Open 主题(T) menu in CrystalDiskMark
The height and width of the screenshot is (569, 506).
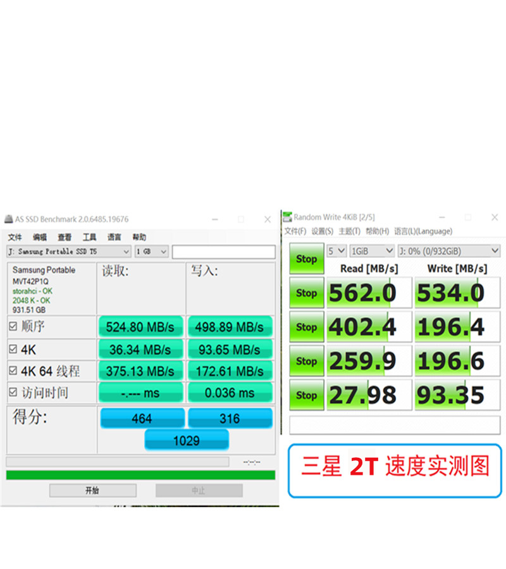(350, 231)
